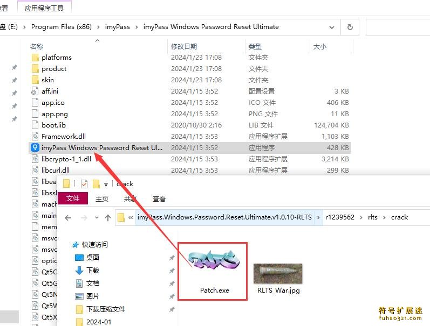Open address bar history dropdown in main window
The width and height of the screenshot is (430, 326).
point(332,27)
